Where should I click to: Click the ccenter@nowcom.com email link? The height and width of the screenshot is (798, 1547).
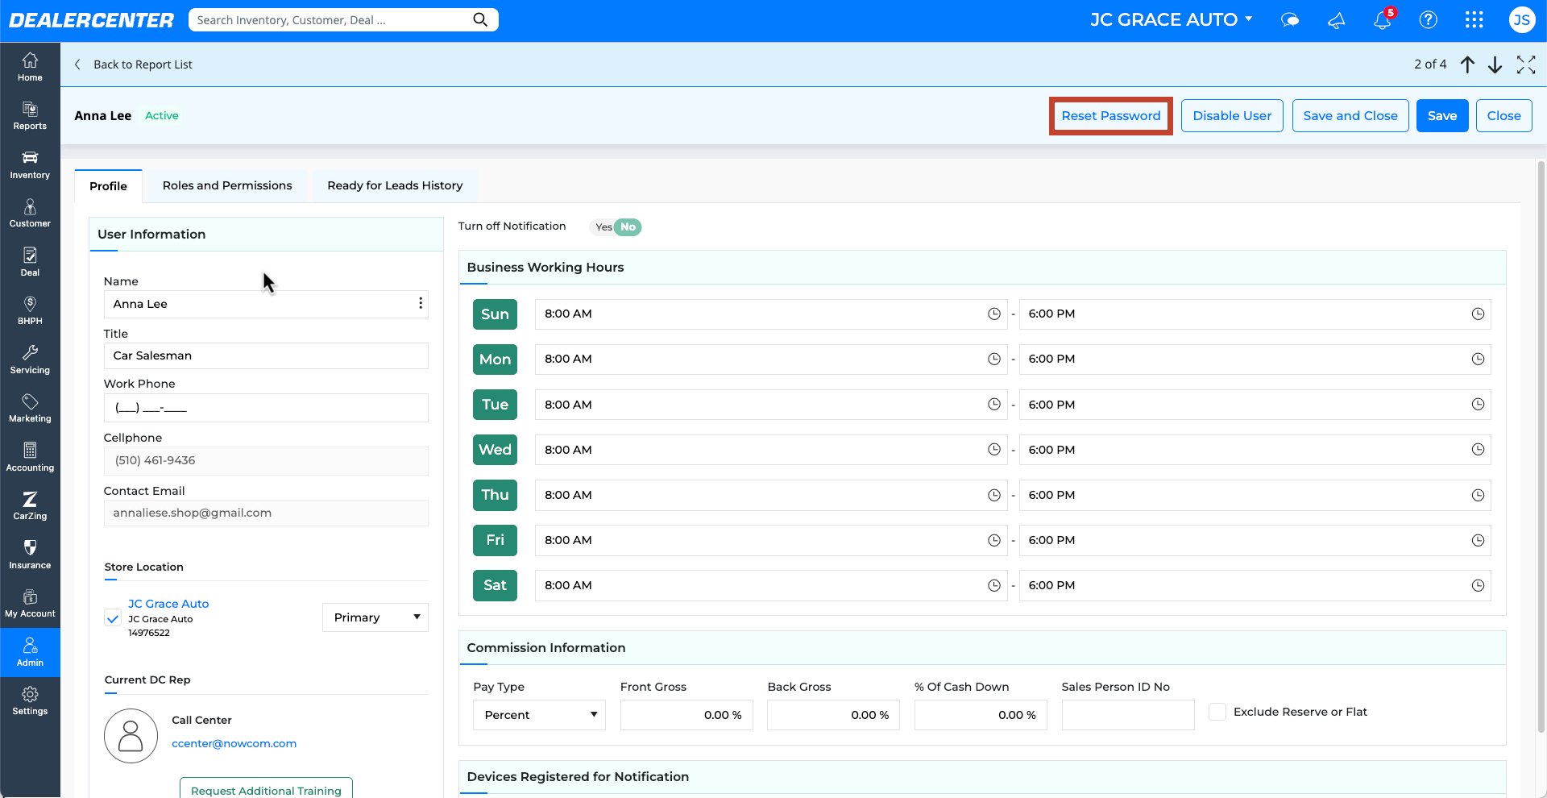pos(234,743)
